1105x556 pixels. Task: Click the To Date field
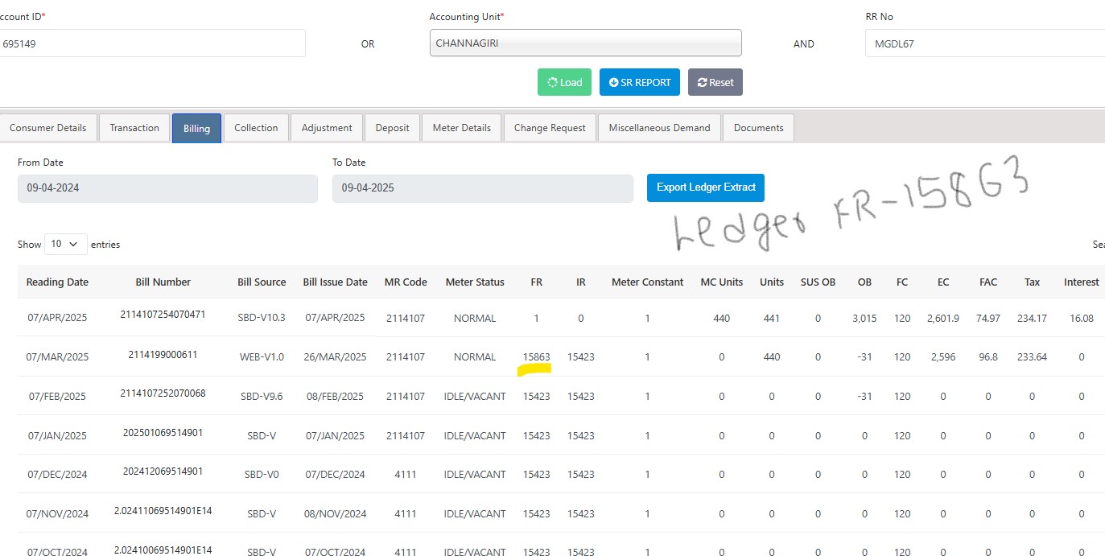click(x=483, y=188)
